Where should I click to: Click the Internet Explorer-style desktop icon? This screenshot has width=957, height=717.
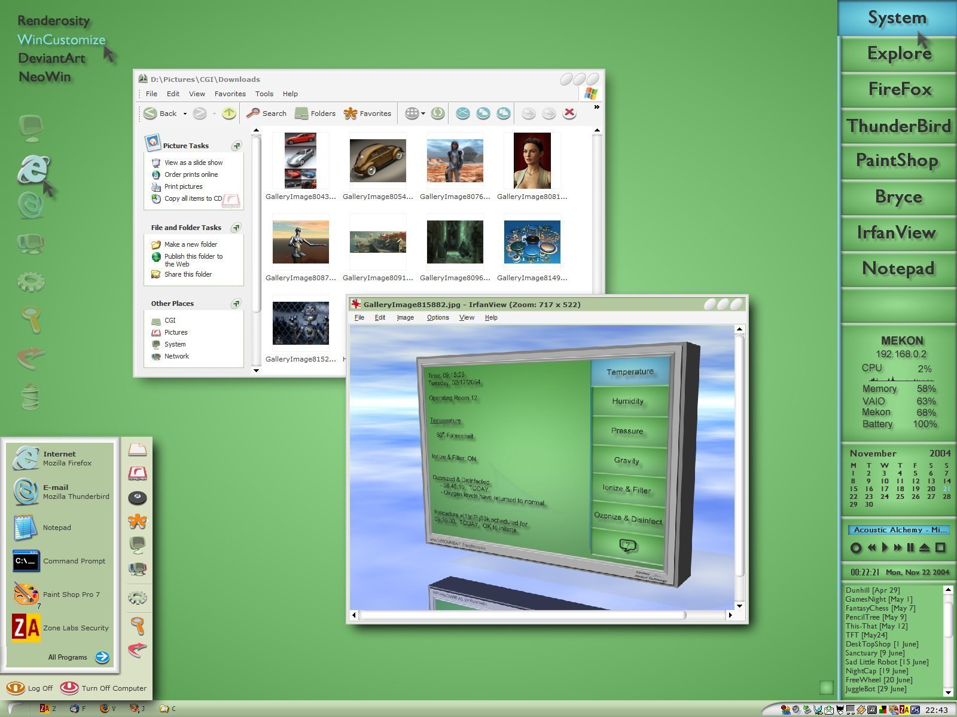point(33,169)
